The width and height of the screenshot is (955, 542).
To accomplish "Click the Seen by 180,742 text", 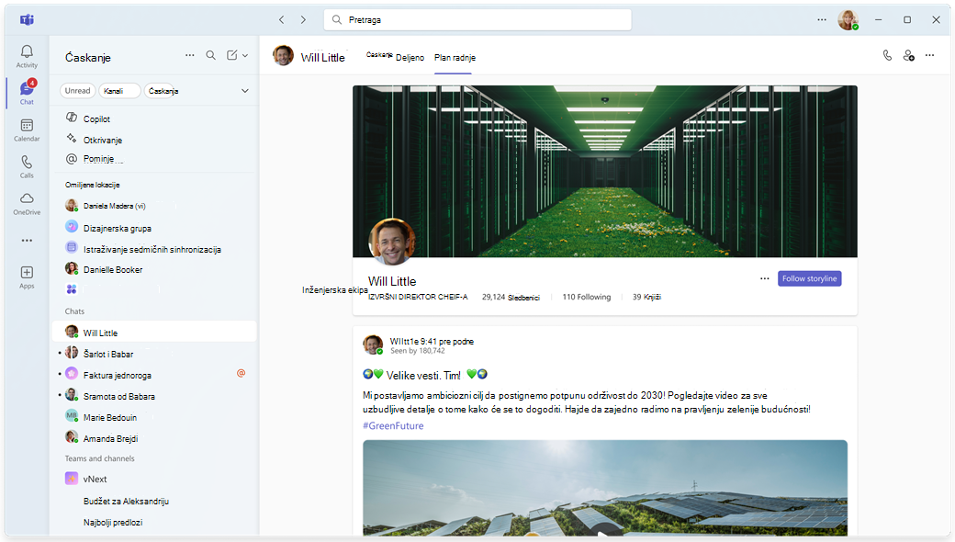I will click(418, 351).
